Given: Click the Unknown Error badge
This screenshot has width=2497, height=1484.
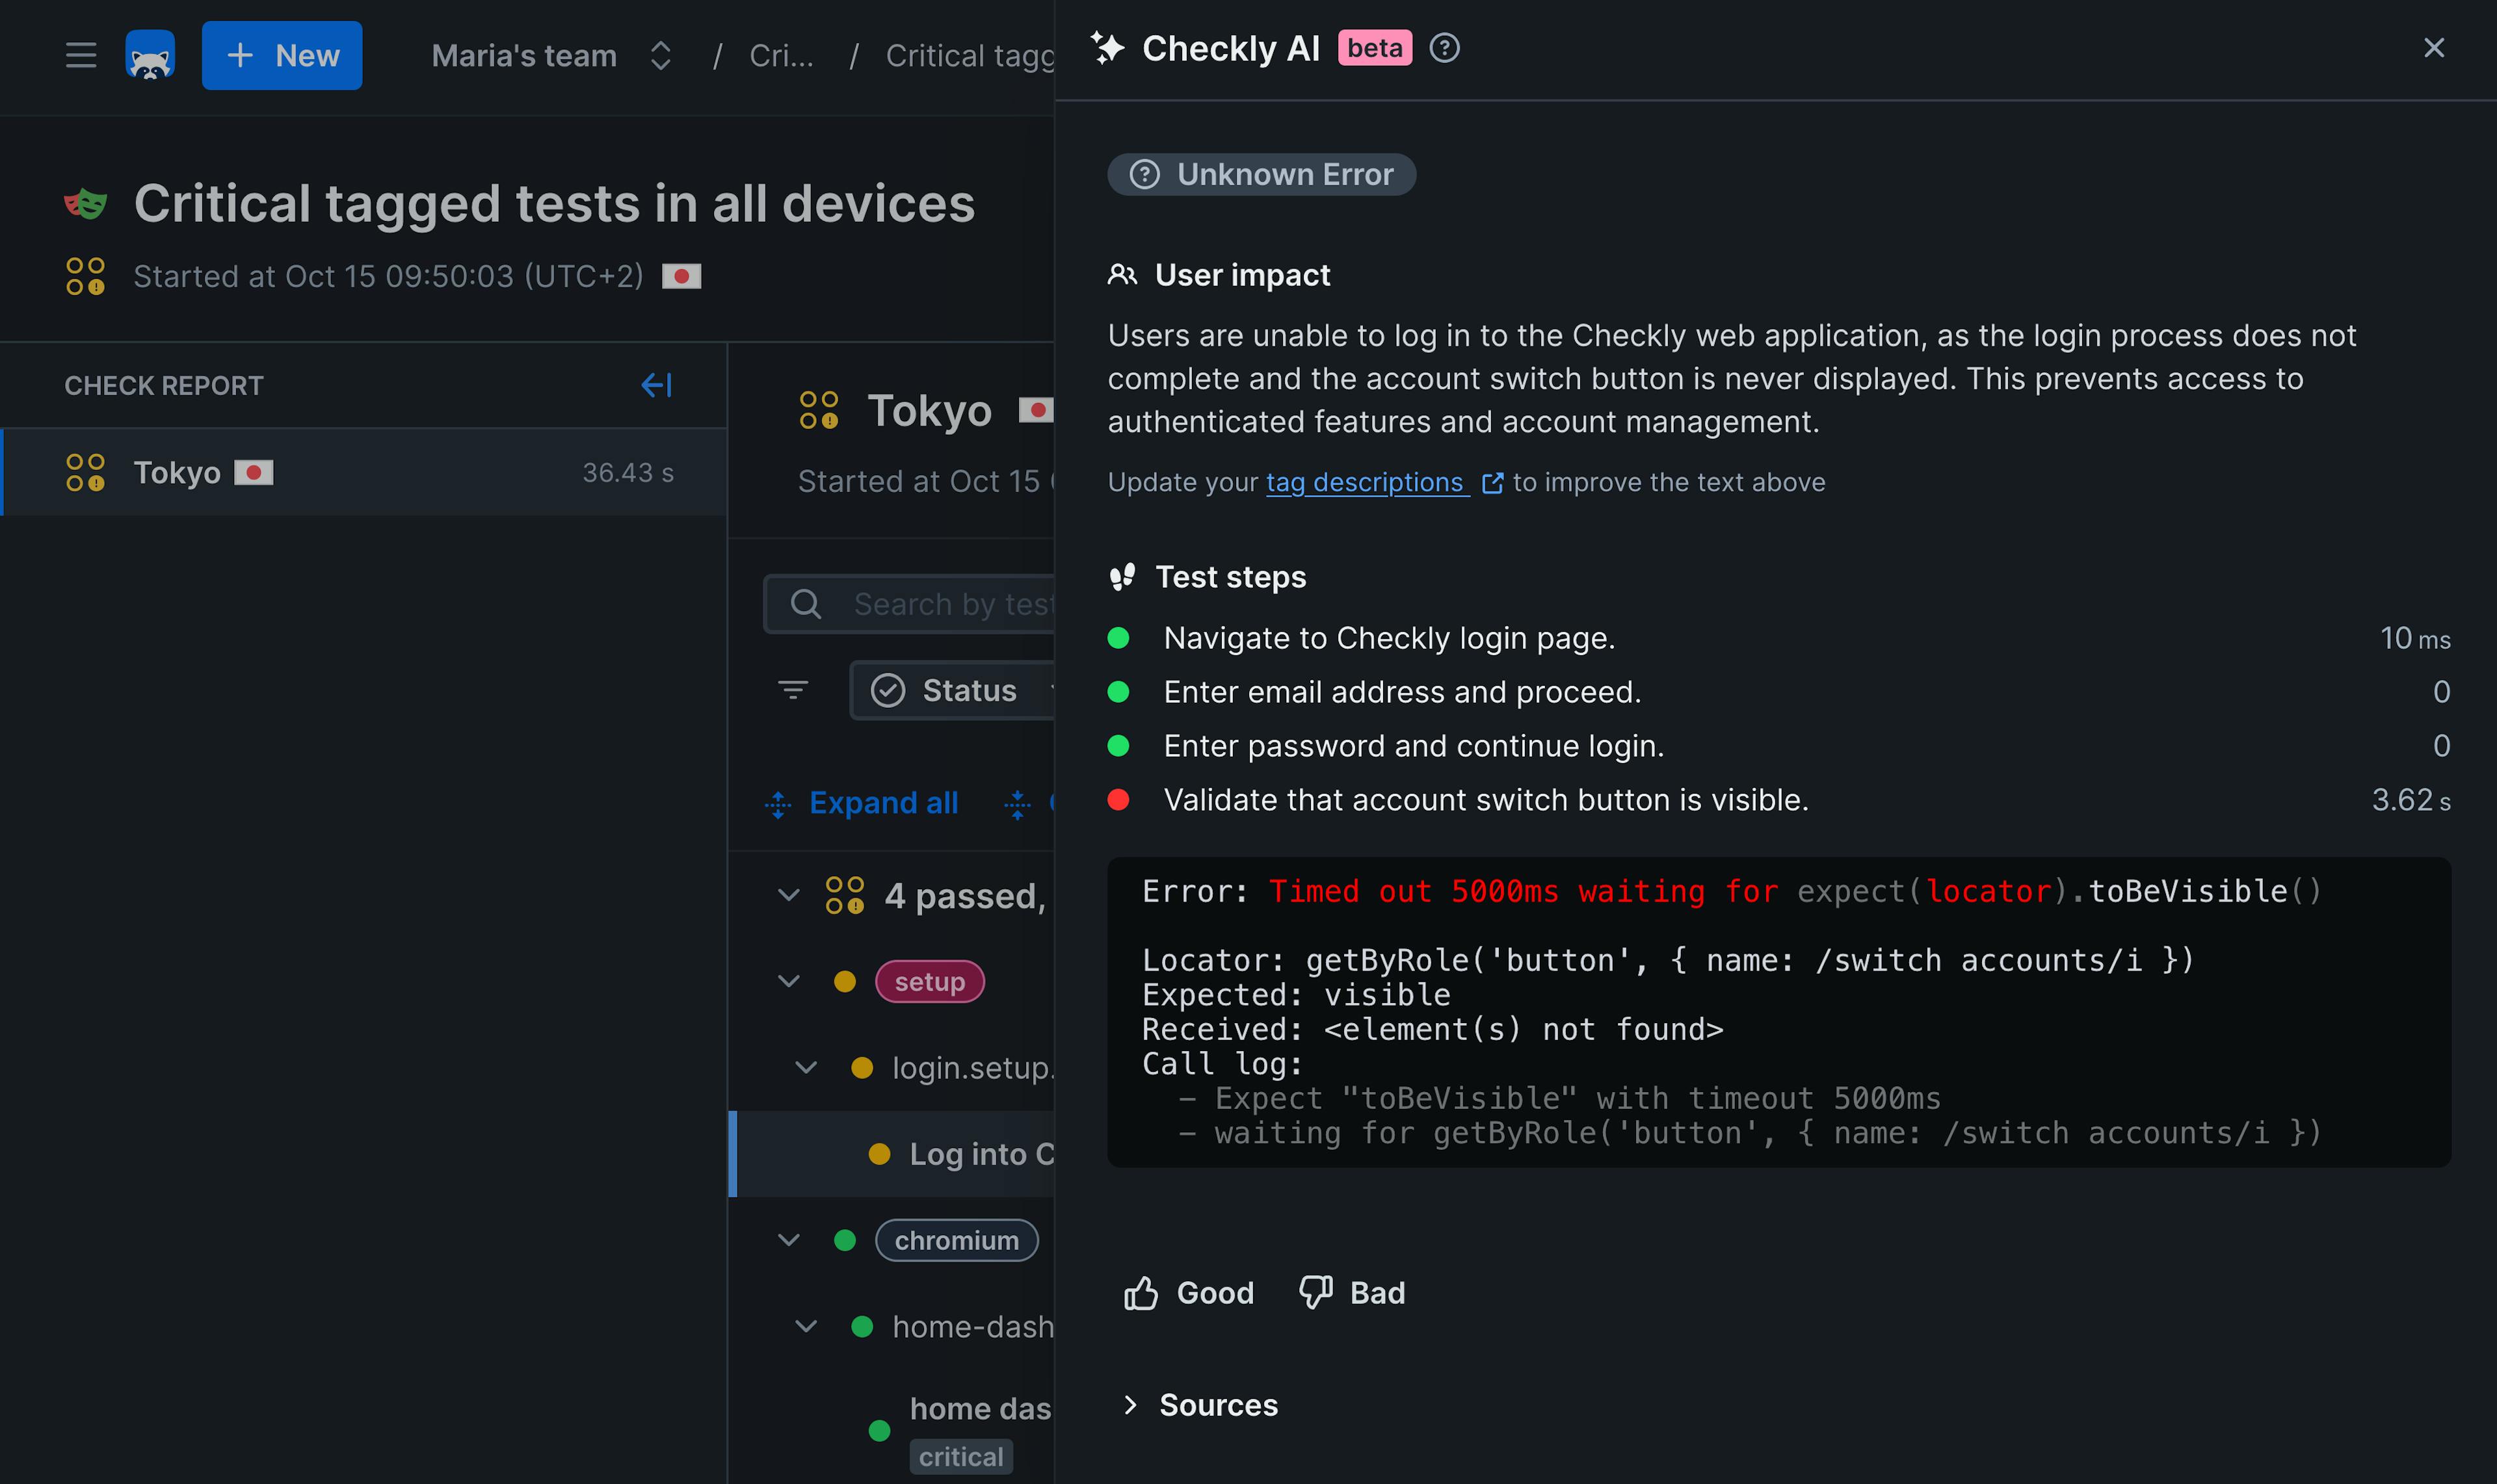Looking at the screenshot, I should point(1262,174).
